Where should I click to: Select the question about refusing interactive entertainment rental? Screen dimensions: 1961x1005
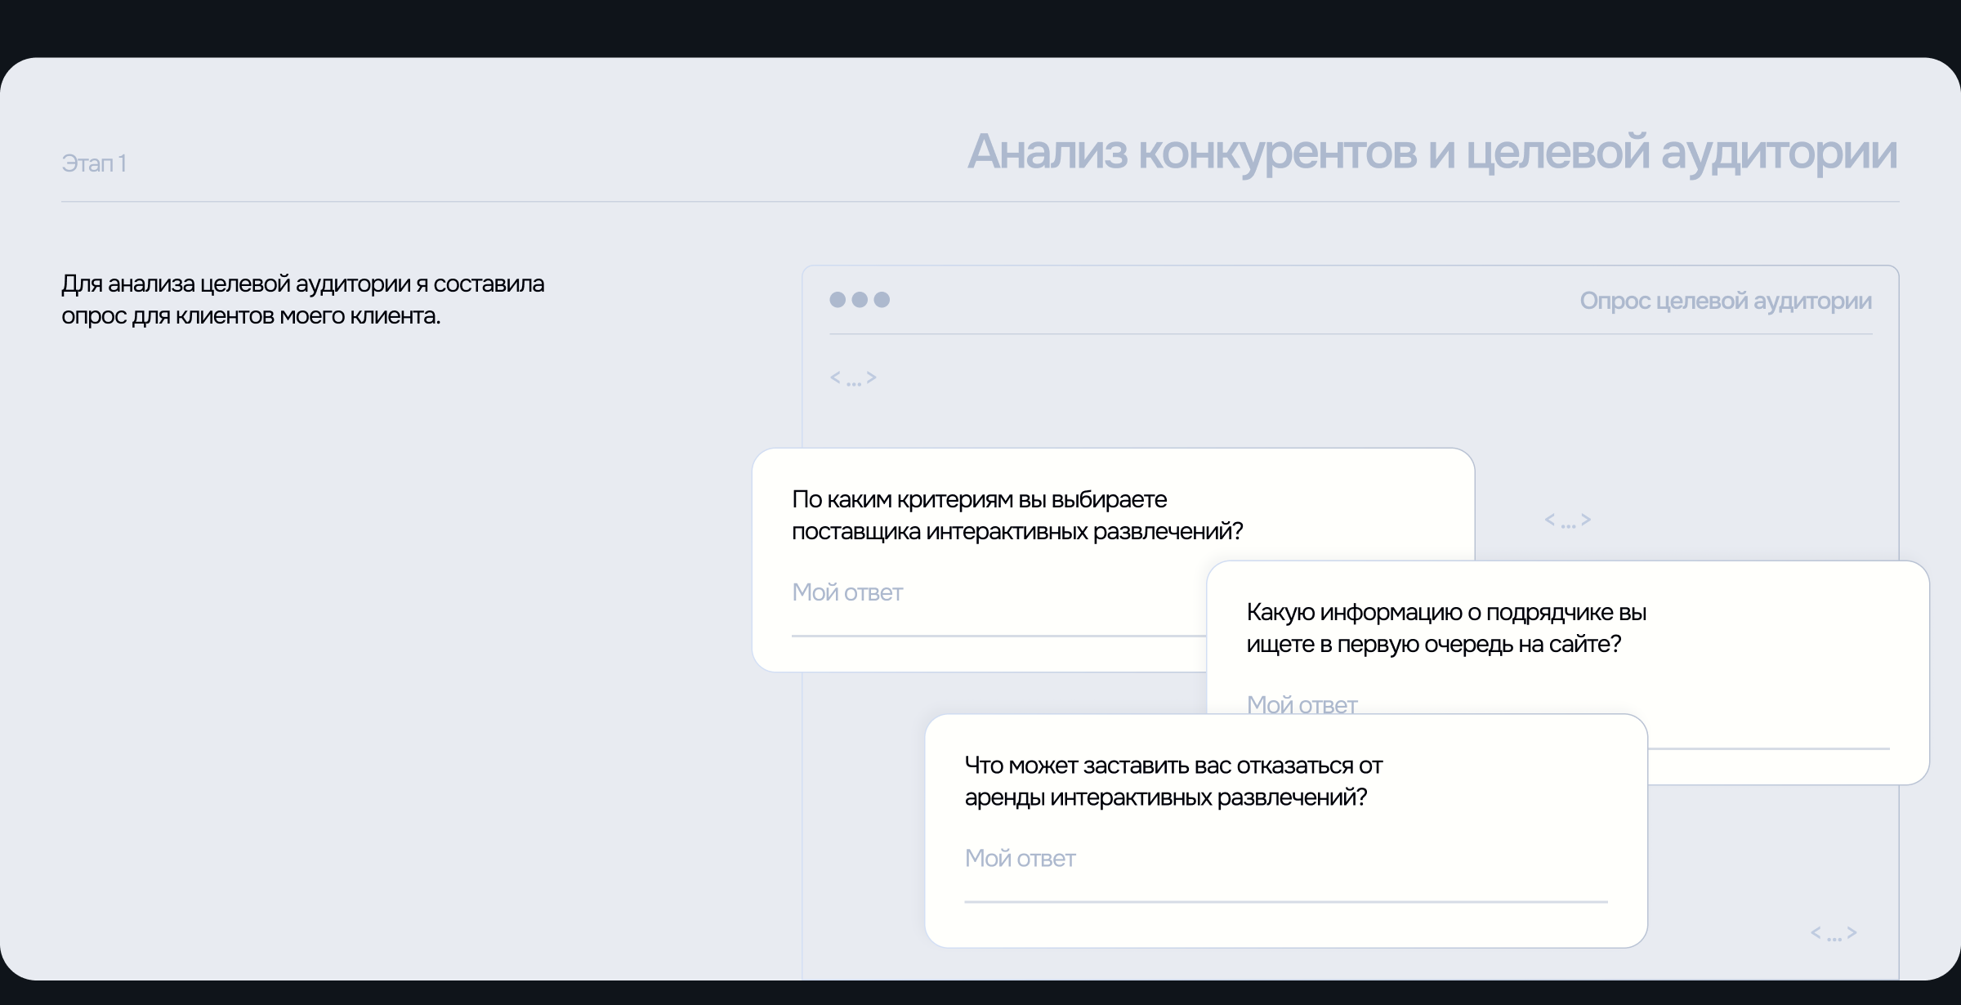(1173, 781)
